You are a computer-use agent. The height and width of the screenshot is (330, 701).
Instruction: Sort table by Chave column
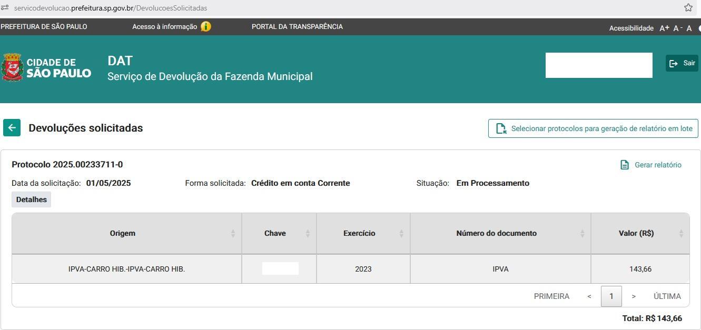point(279,233)
